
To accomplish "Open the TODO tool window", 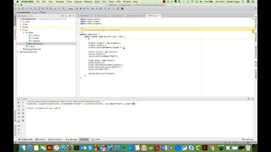I will (96, 139).
